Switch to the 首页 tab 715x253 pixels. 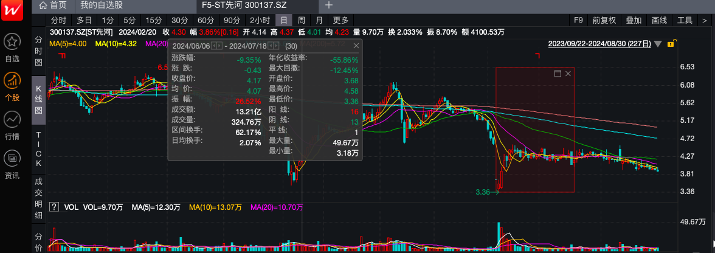click(53, 5)
